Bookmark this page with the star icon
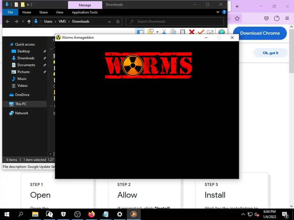The width and height of the screenshot is (294, 220). (x=237, y=18)
